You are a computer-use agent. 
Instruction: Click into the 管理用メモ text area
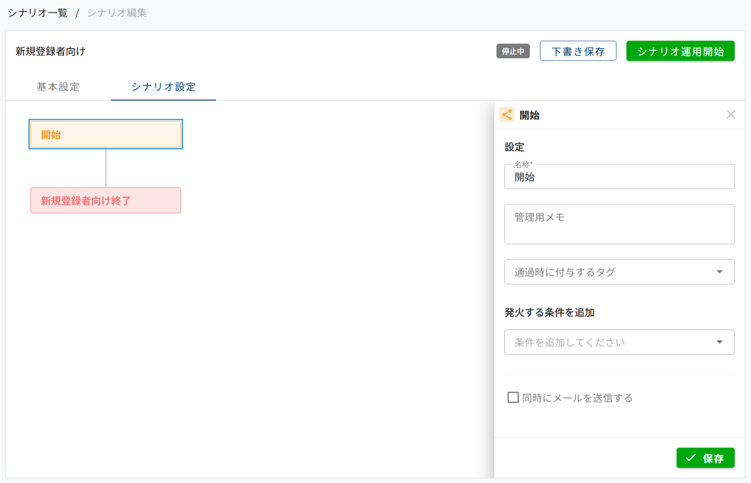(619, 224)
